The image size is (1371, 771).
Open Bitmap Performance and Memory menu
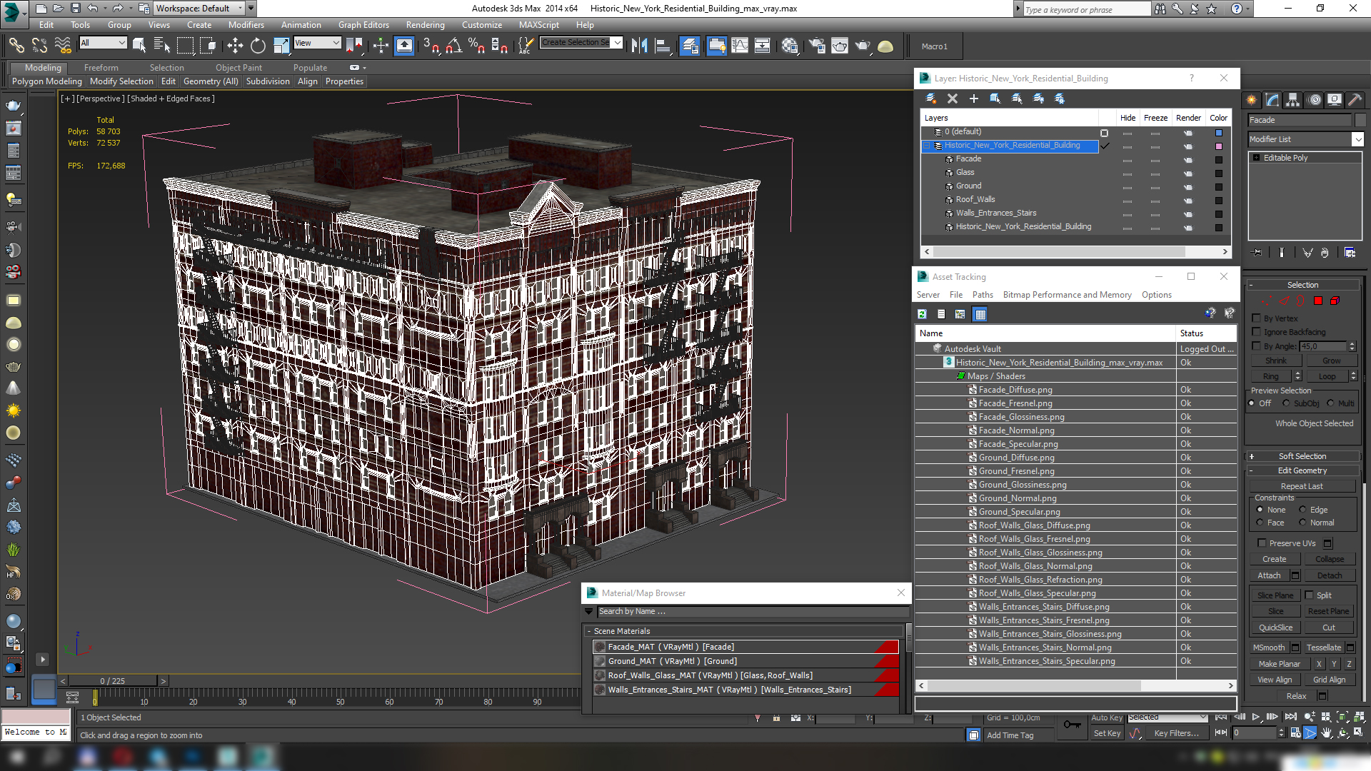[x=1067, y=295]
